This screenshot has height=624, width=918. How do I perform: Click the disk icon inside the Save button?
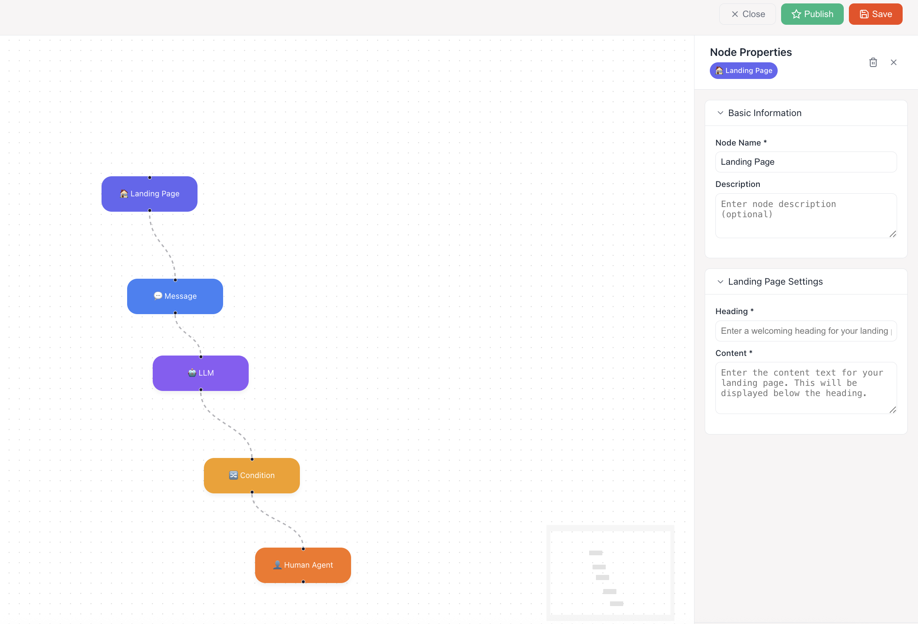[x=863, y=14]
